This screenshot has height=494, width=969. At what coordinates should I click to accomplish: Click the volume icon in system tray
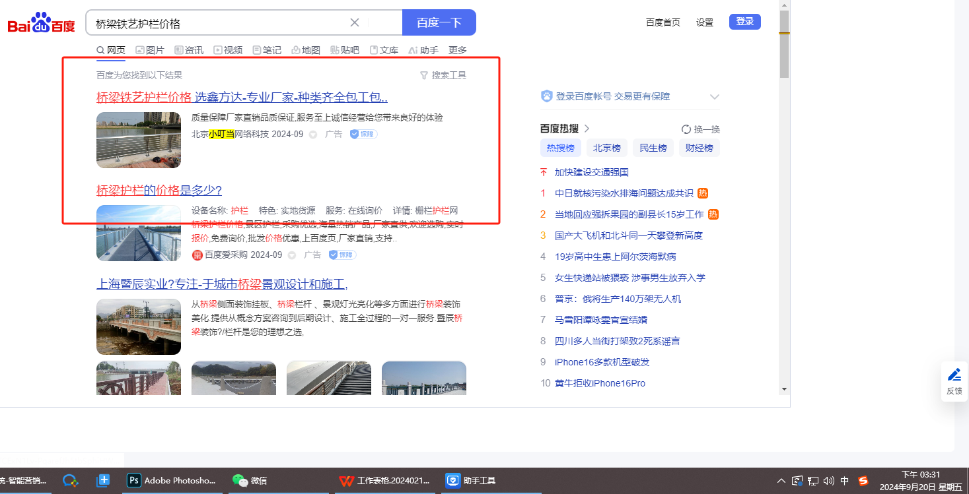(829, 481)
